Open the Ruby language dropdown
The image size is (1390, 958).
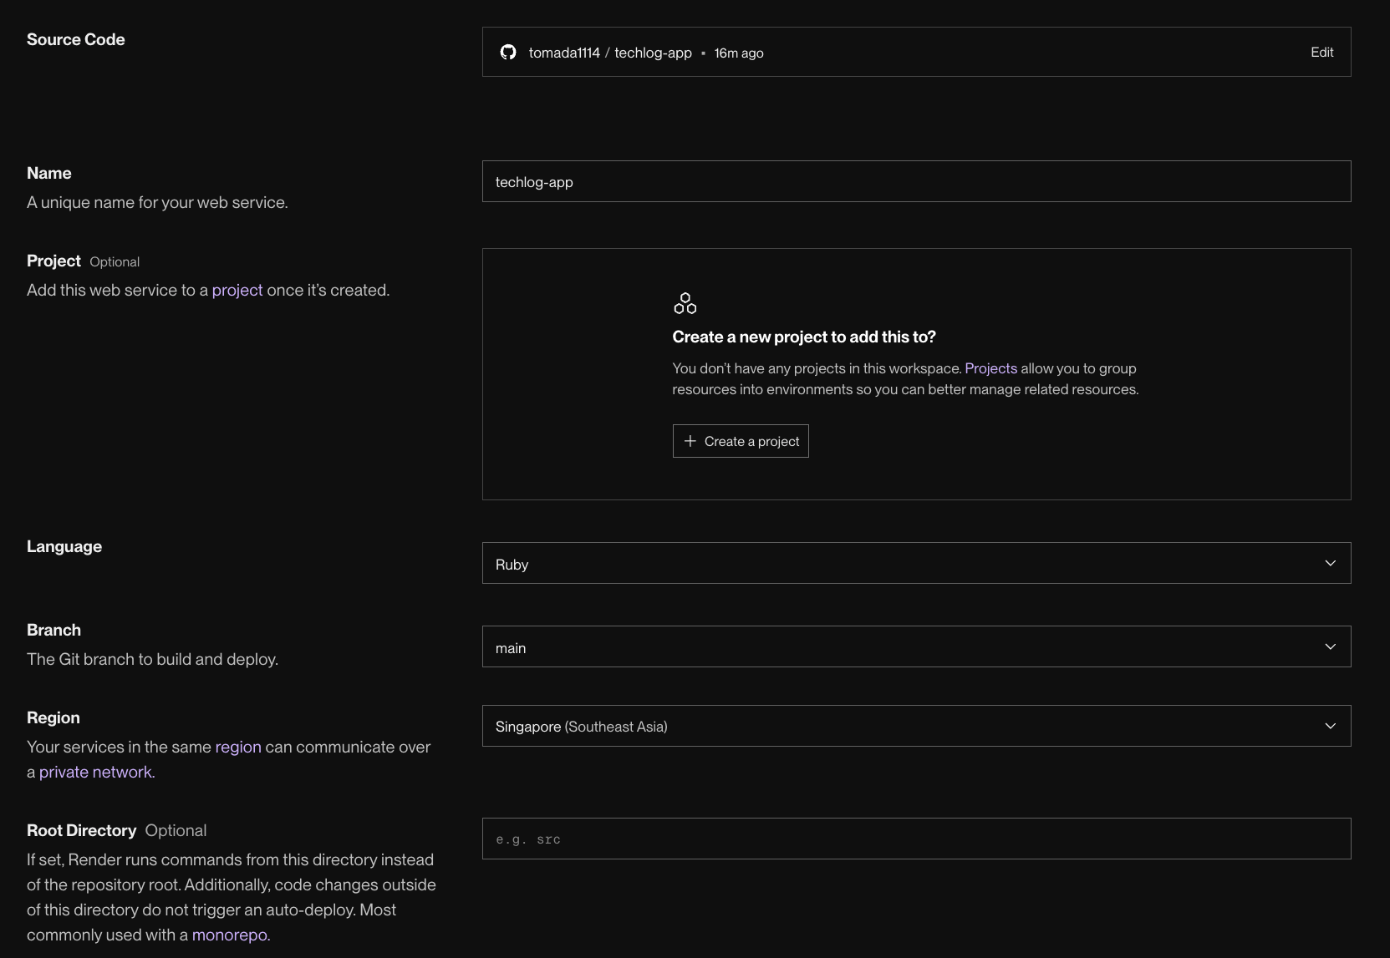tap(916, 563)
